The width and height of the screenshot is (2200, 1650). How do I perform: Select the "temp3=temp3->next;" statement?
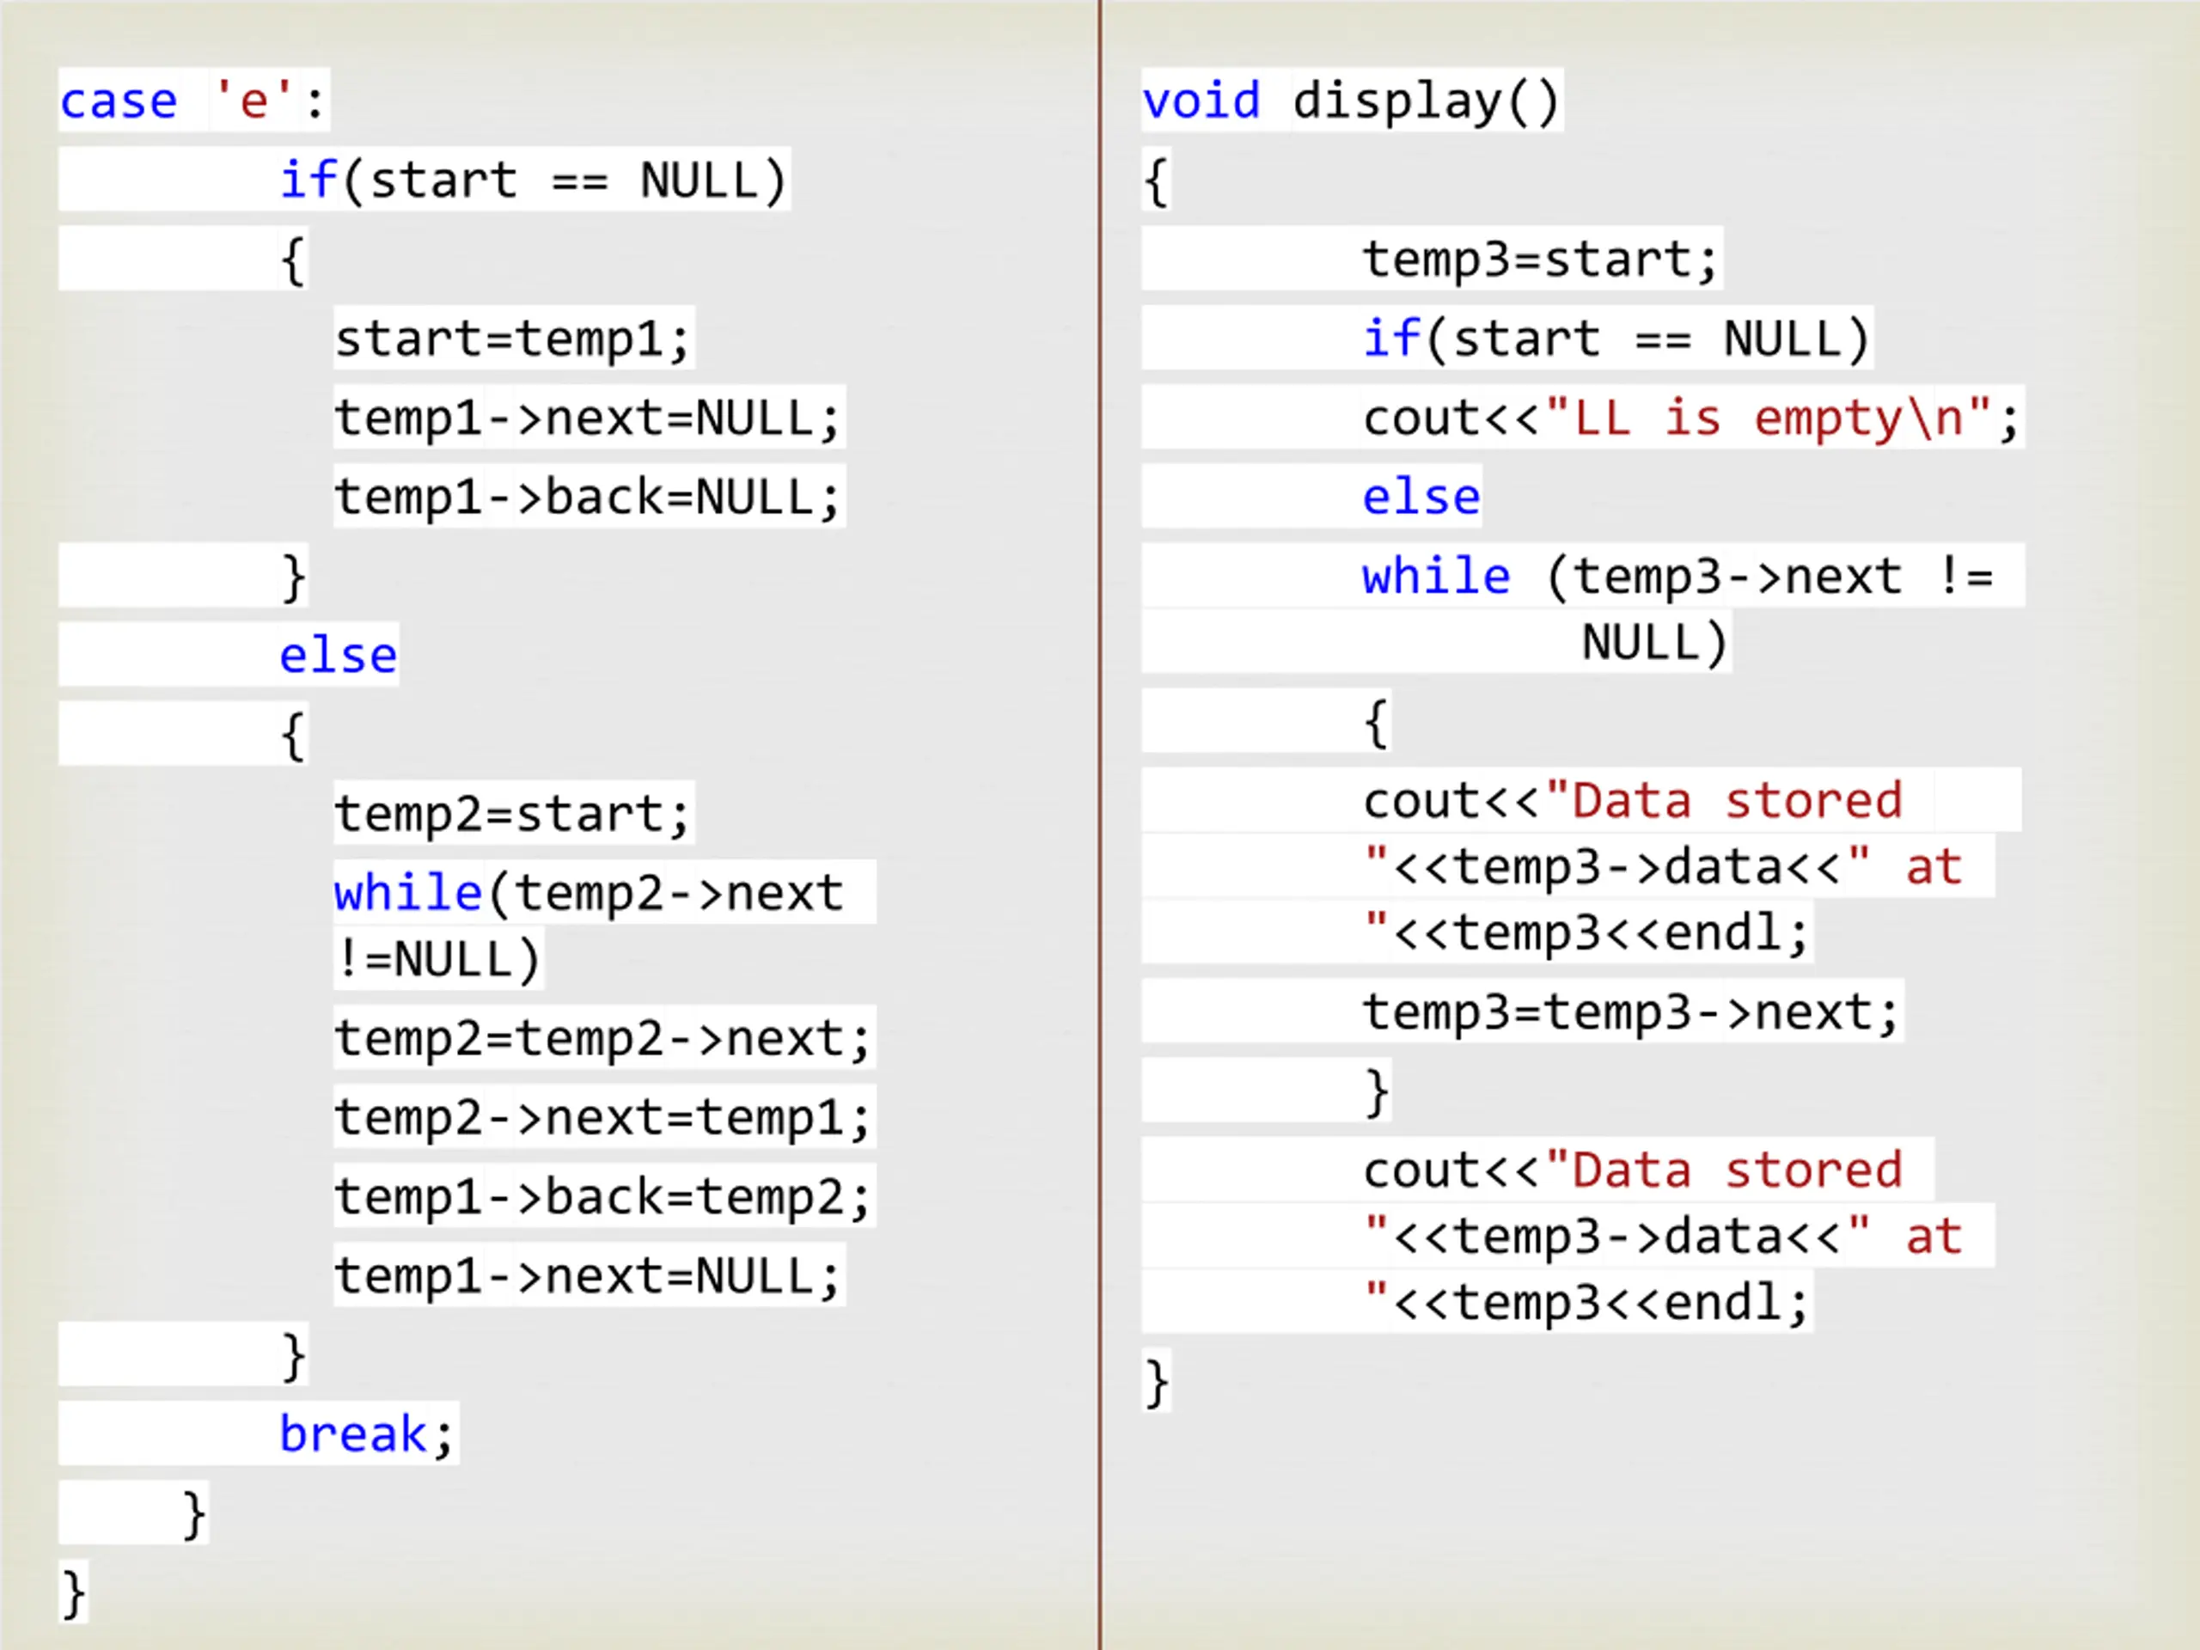[x=1632, y=1011]
